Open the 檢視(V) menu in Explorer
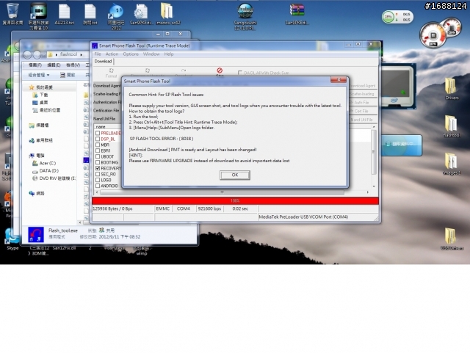Image resolution: width=470 pixels, height=353 pixels. [x=73, y=65]
